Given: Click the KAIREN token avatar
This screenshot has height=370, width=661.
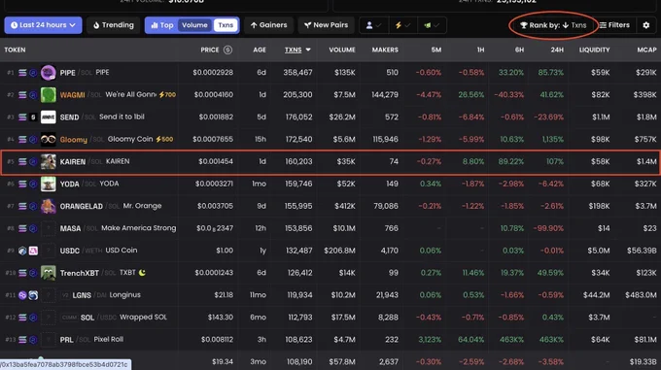Looking at the screenshot, I should (x=48, y=161).
